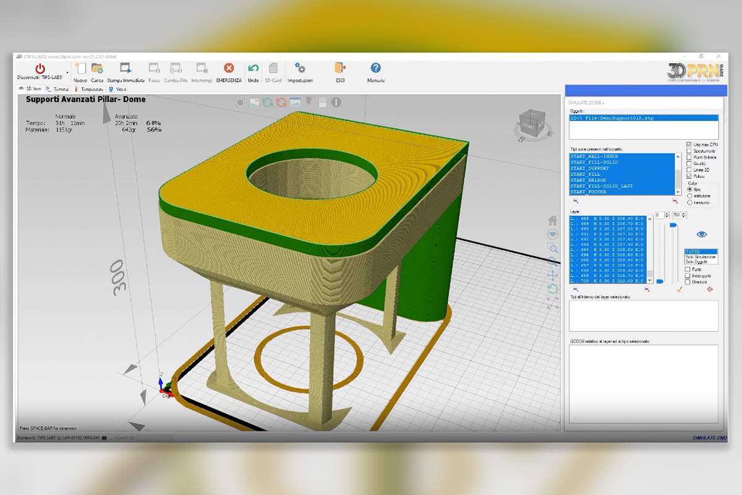Click the Interrompi toolbar icon
This screenshot has height=495, width=742.
point(202,68)
